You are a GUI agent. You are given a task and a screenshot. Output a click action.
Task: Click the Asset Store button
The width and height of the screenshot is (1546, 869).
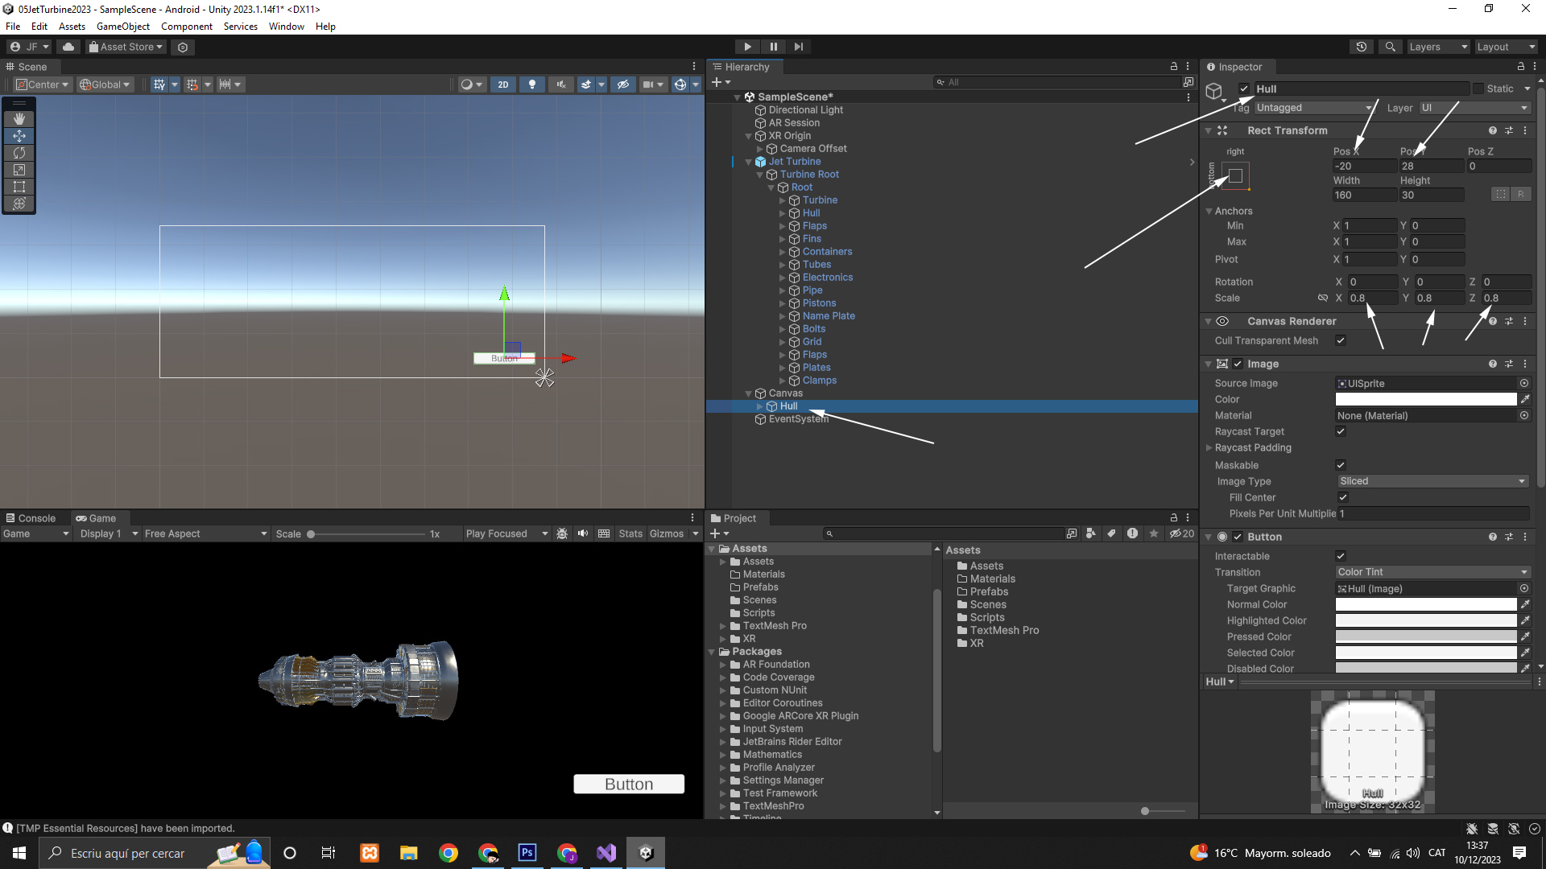pos(126,47)
